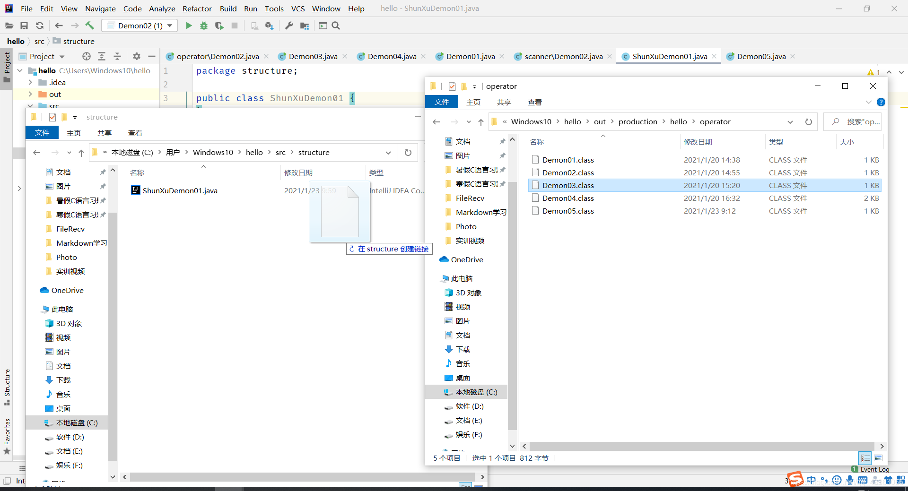Click the microphone icon in IME bar
The height and width of the screenshot is (491, 908).
point(850,480)
